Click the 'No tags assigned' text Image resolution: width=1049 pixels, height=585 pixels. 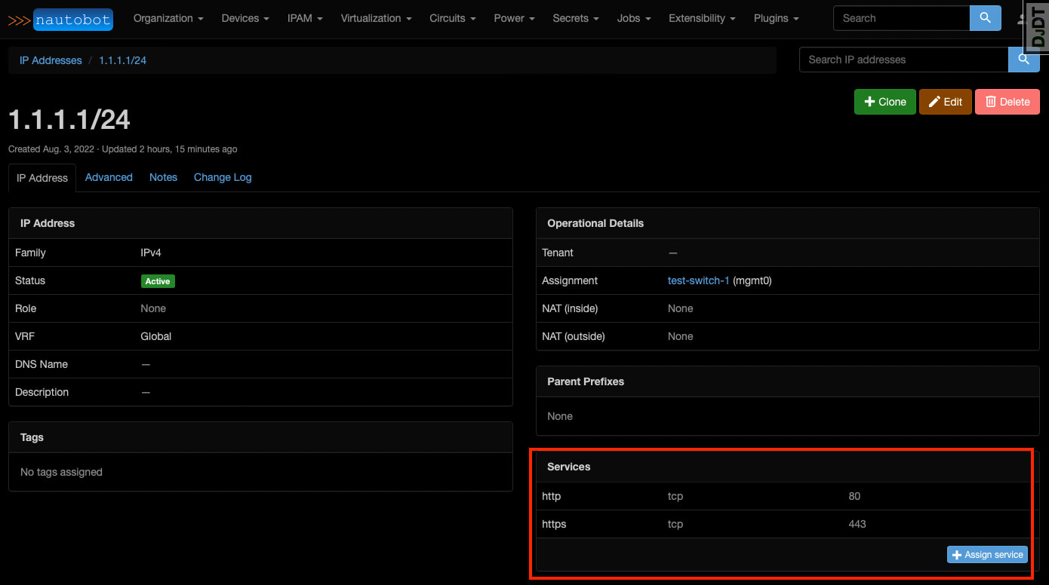(61, 472)
